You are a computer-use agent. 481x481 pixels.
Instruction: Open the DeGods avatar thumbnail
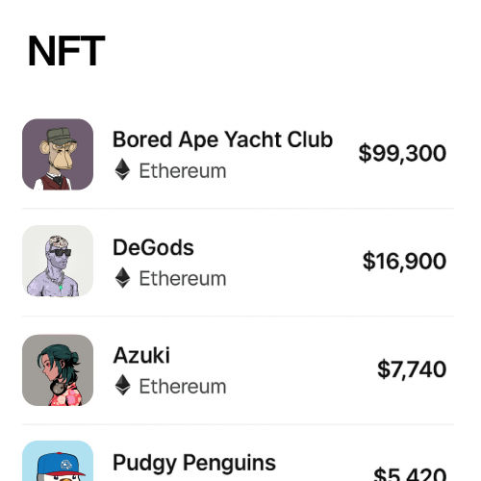58,261
